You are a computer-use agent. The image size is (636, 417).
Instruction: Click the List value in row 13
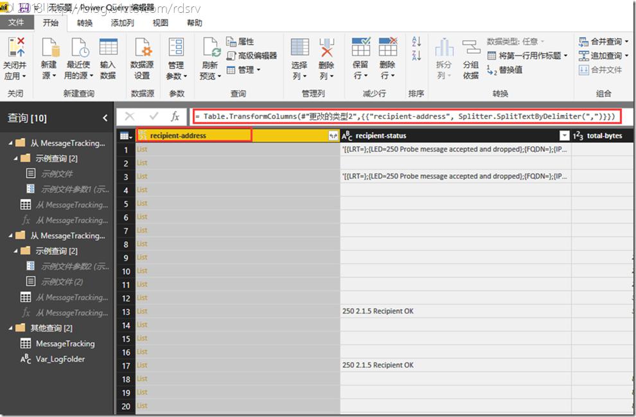pos(142,311)
